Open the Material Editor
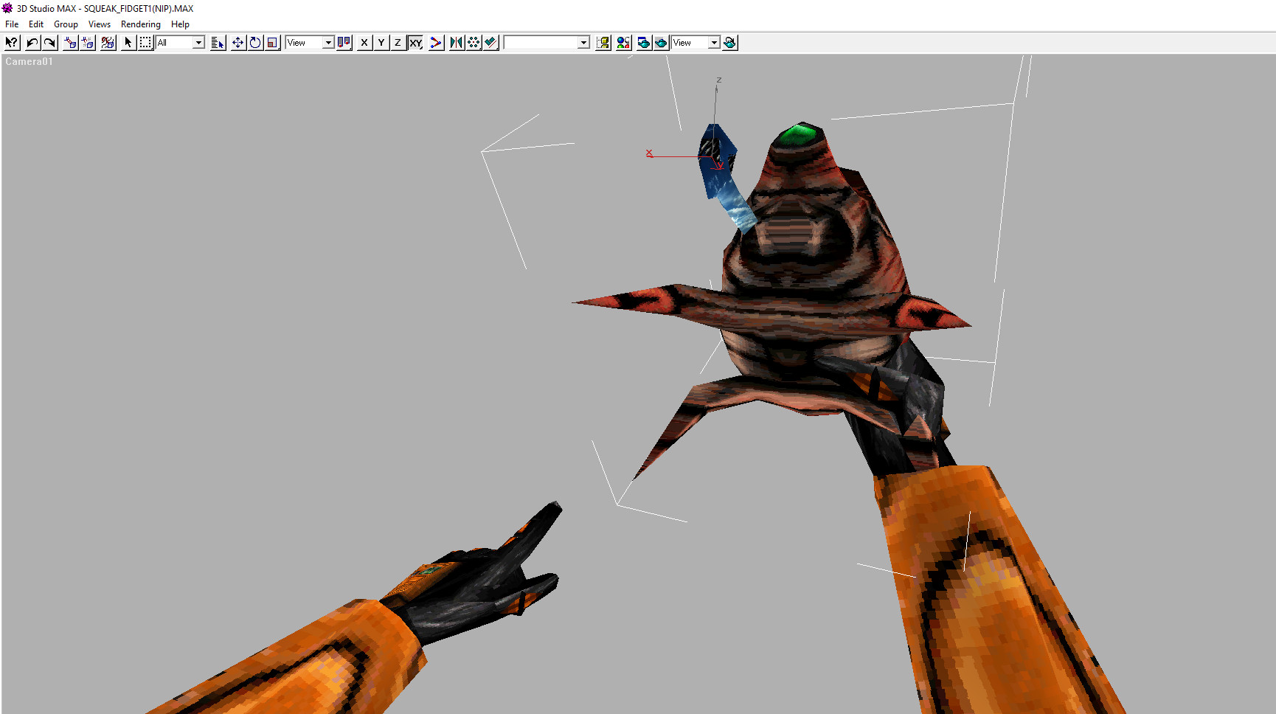 coord(623,42)
